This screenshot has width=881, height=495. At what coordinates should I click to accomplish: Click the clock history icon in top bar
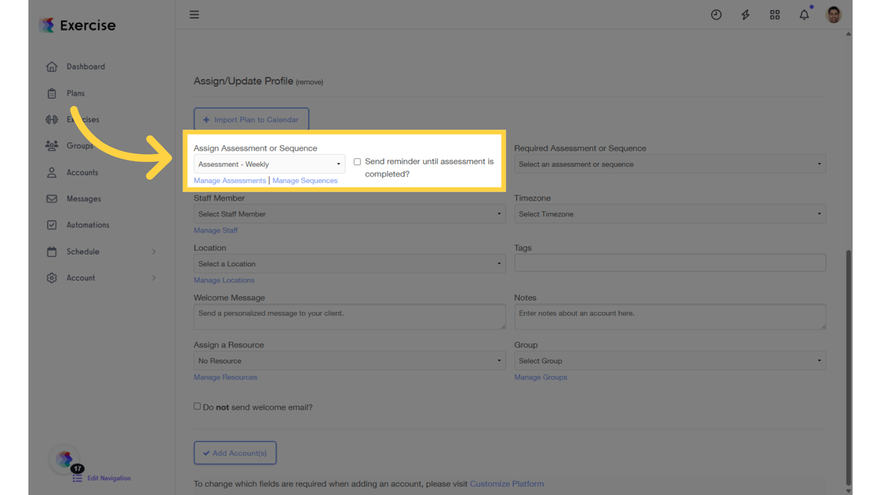(x=716, y=14)
